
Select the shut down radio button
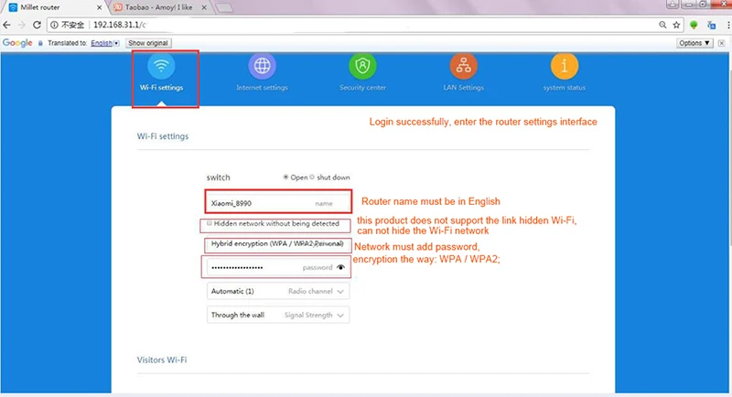312,177
